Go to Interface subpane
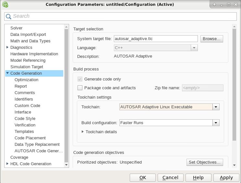Image resolution: width=241 pixels, height=183 pixels. (23, 112)
